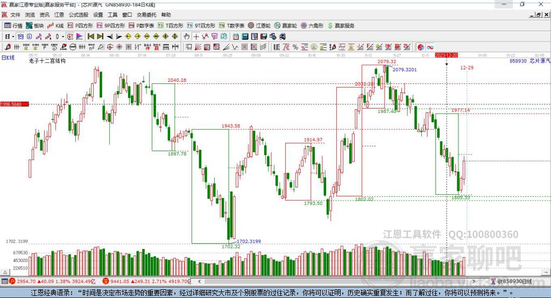
Task: Click the black left arrow icon
Action: pos(110,36)
